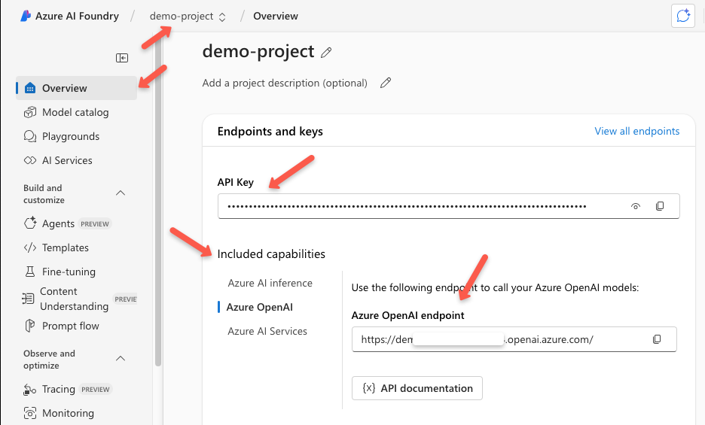Copy the API Key with the copy icon
Image resolution: width=705 pixels, height=425 pixels.
660,206
